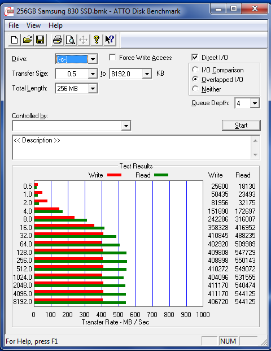Save benchmark with the floppy disk icon
Screen dimensions: 271x351
[x=40, y=40]
